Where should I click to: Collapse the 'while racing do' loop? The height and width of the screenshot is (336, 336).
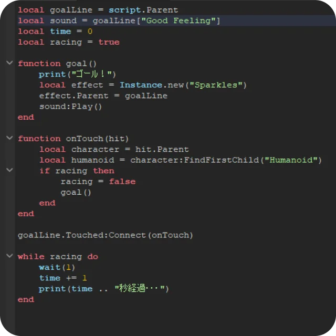[x=9, y=256]
